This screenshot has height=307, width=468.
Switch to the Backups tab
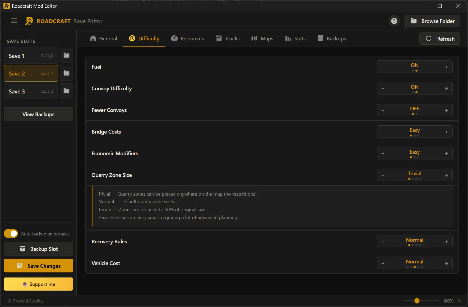pyautogui.click(x=331, y=39)
